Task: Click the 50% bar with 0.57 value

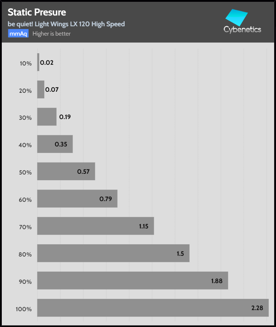Action: (66, 171)
